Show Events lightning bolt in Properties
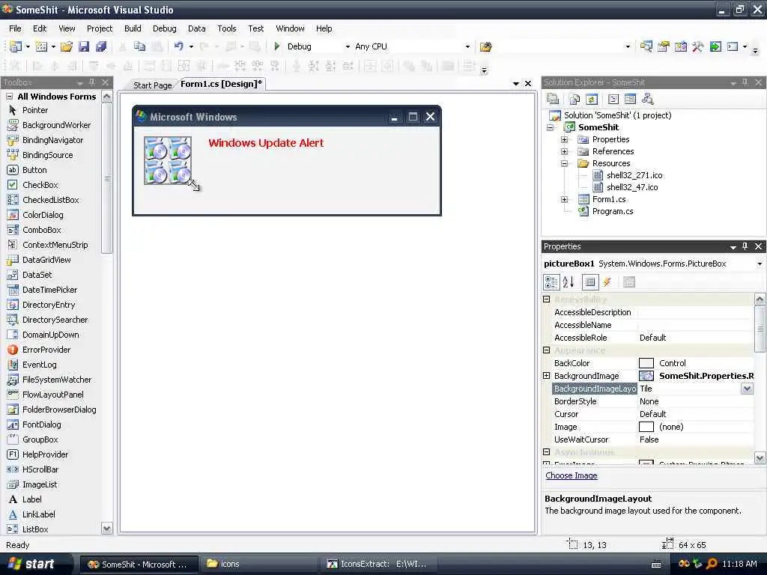 tap(607, 282)
